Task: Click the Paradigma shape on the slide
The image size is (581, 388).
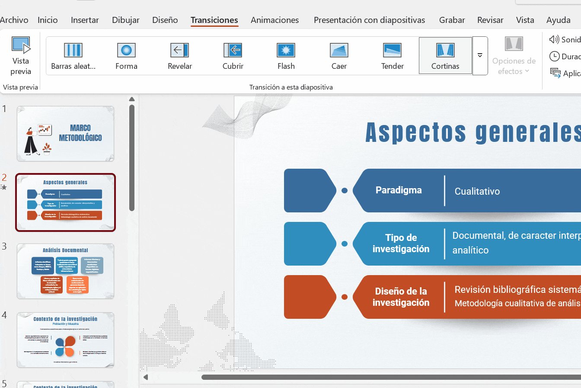Action: pos(398,190)
